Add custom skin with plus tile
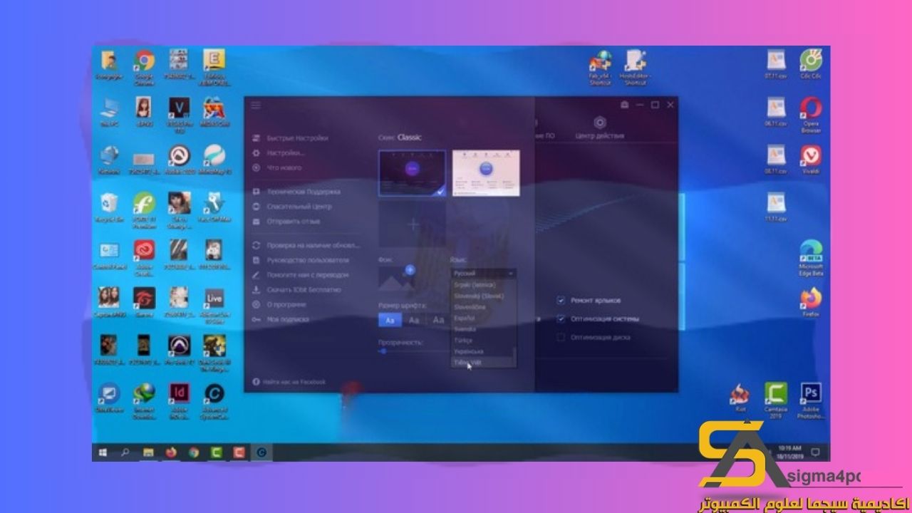This screenshot has width=912, height=513. click(413, 224)
